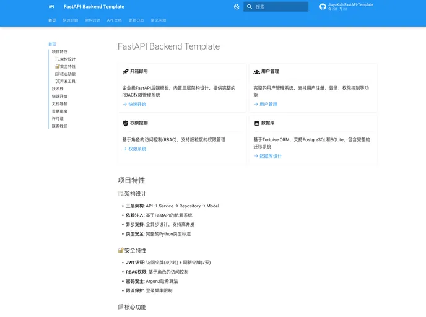Click the 密码安全 Argon2 bullet text
The image size is (426, 317).
[152, 282]
